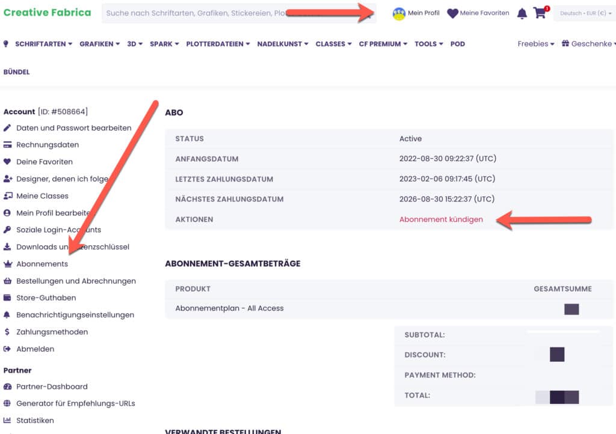Click the Creative Fabrica logo
Image resolution: width=616 pixels, height=434 pixels.
[47, 13]
